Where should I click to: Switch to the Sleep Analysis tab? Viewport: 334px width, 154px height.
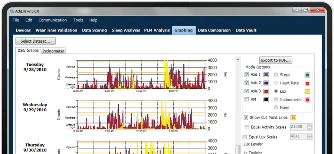[126, 30]
